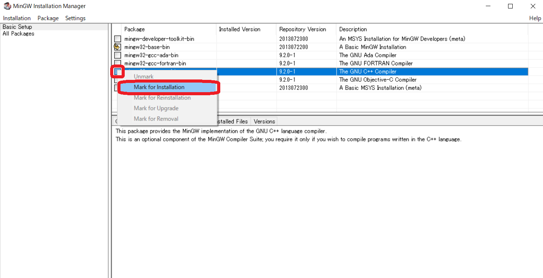Click the MinGW app icon in title bar
Image resolution: width=543 pixels, height=278 pixels.
(x=7, y=6)
